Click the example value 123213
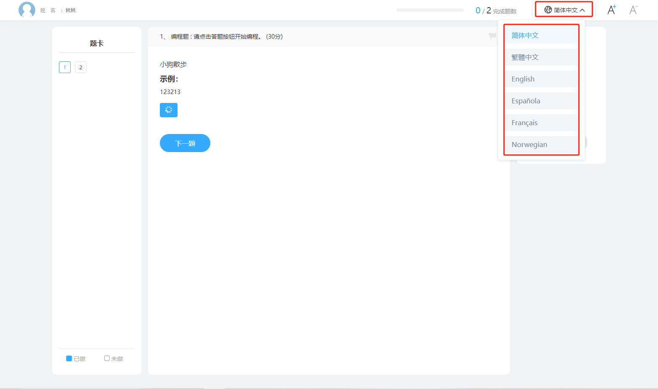This screenshot has width=658, height=389. [170, 92]
